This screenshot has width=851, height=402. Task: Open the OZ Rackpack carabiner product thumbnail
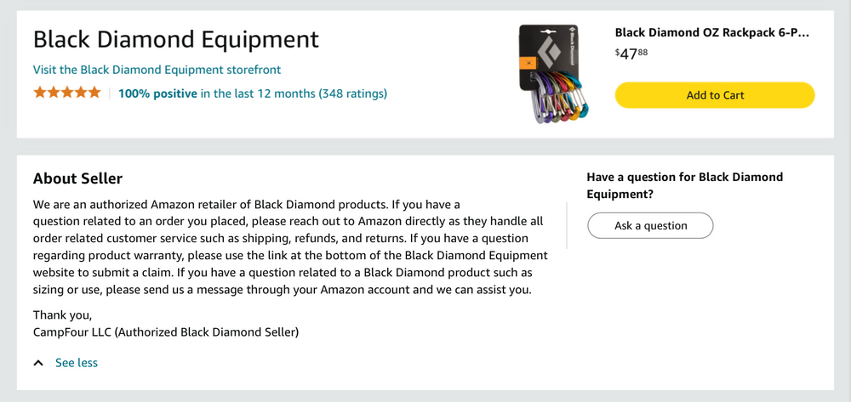click(x=554, y=75)
